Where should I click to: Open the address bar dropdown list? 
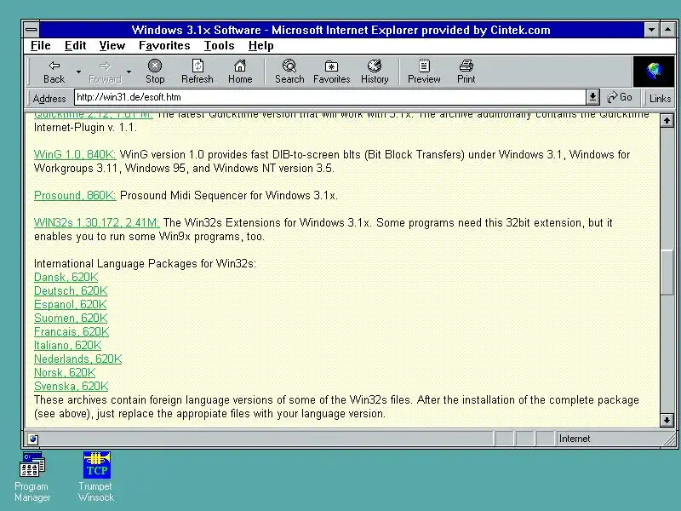[592, 97]
